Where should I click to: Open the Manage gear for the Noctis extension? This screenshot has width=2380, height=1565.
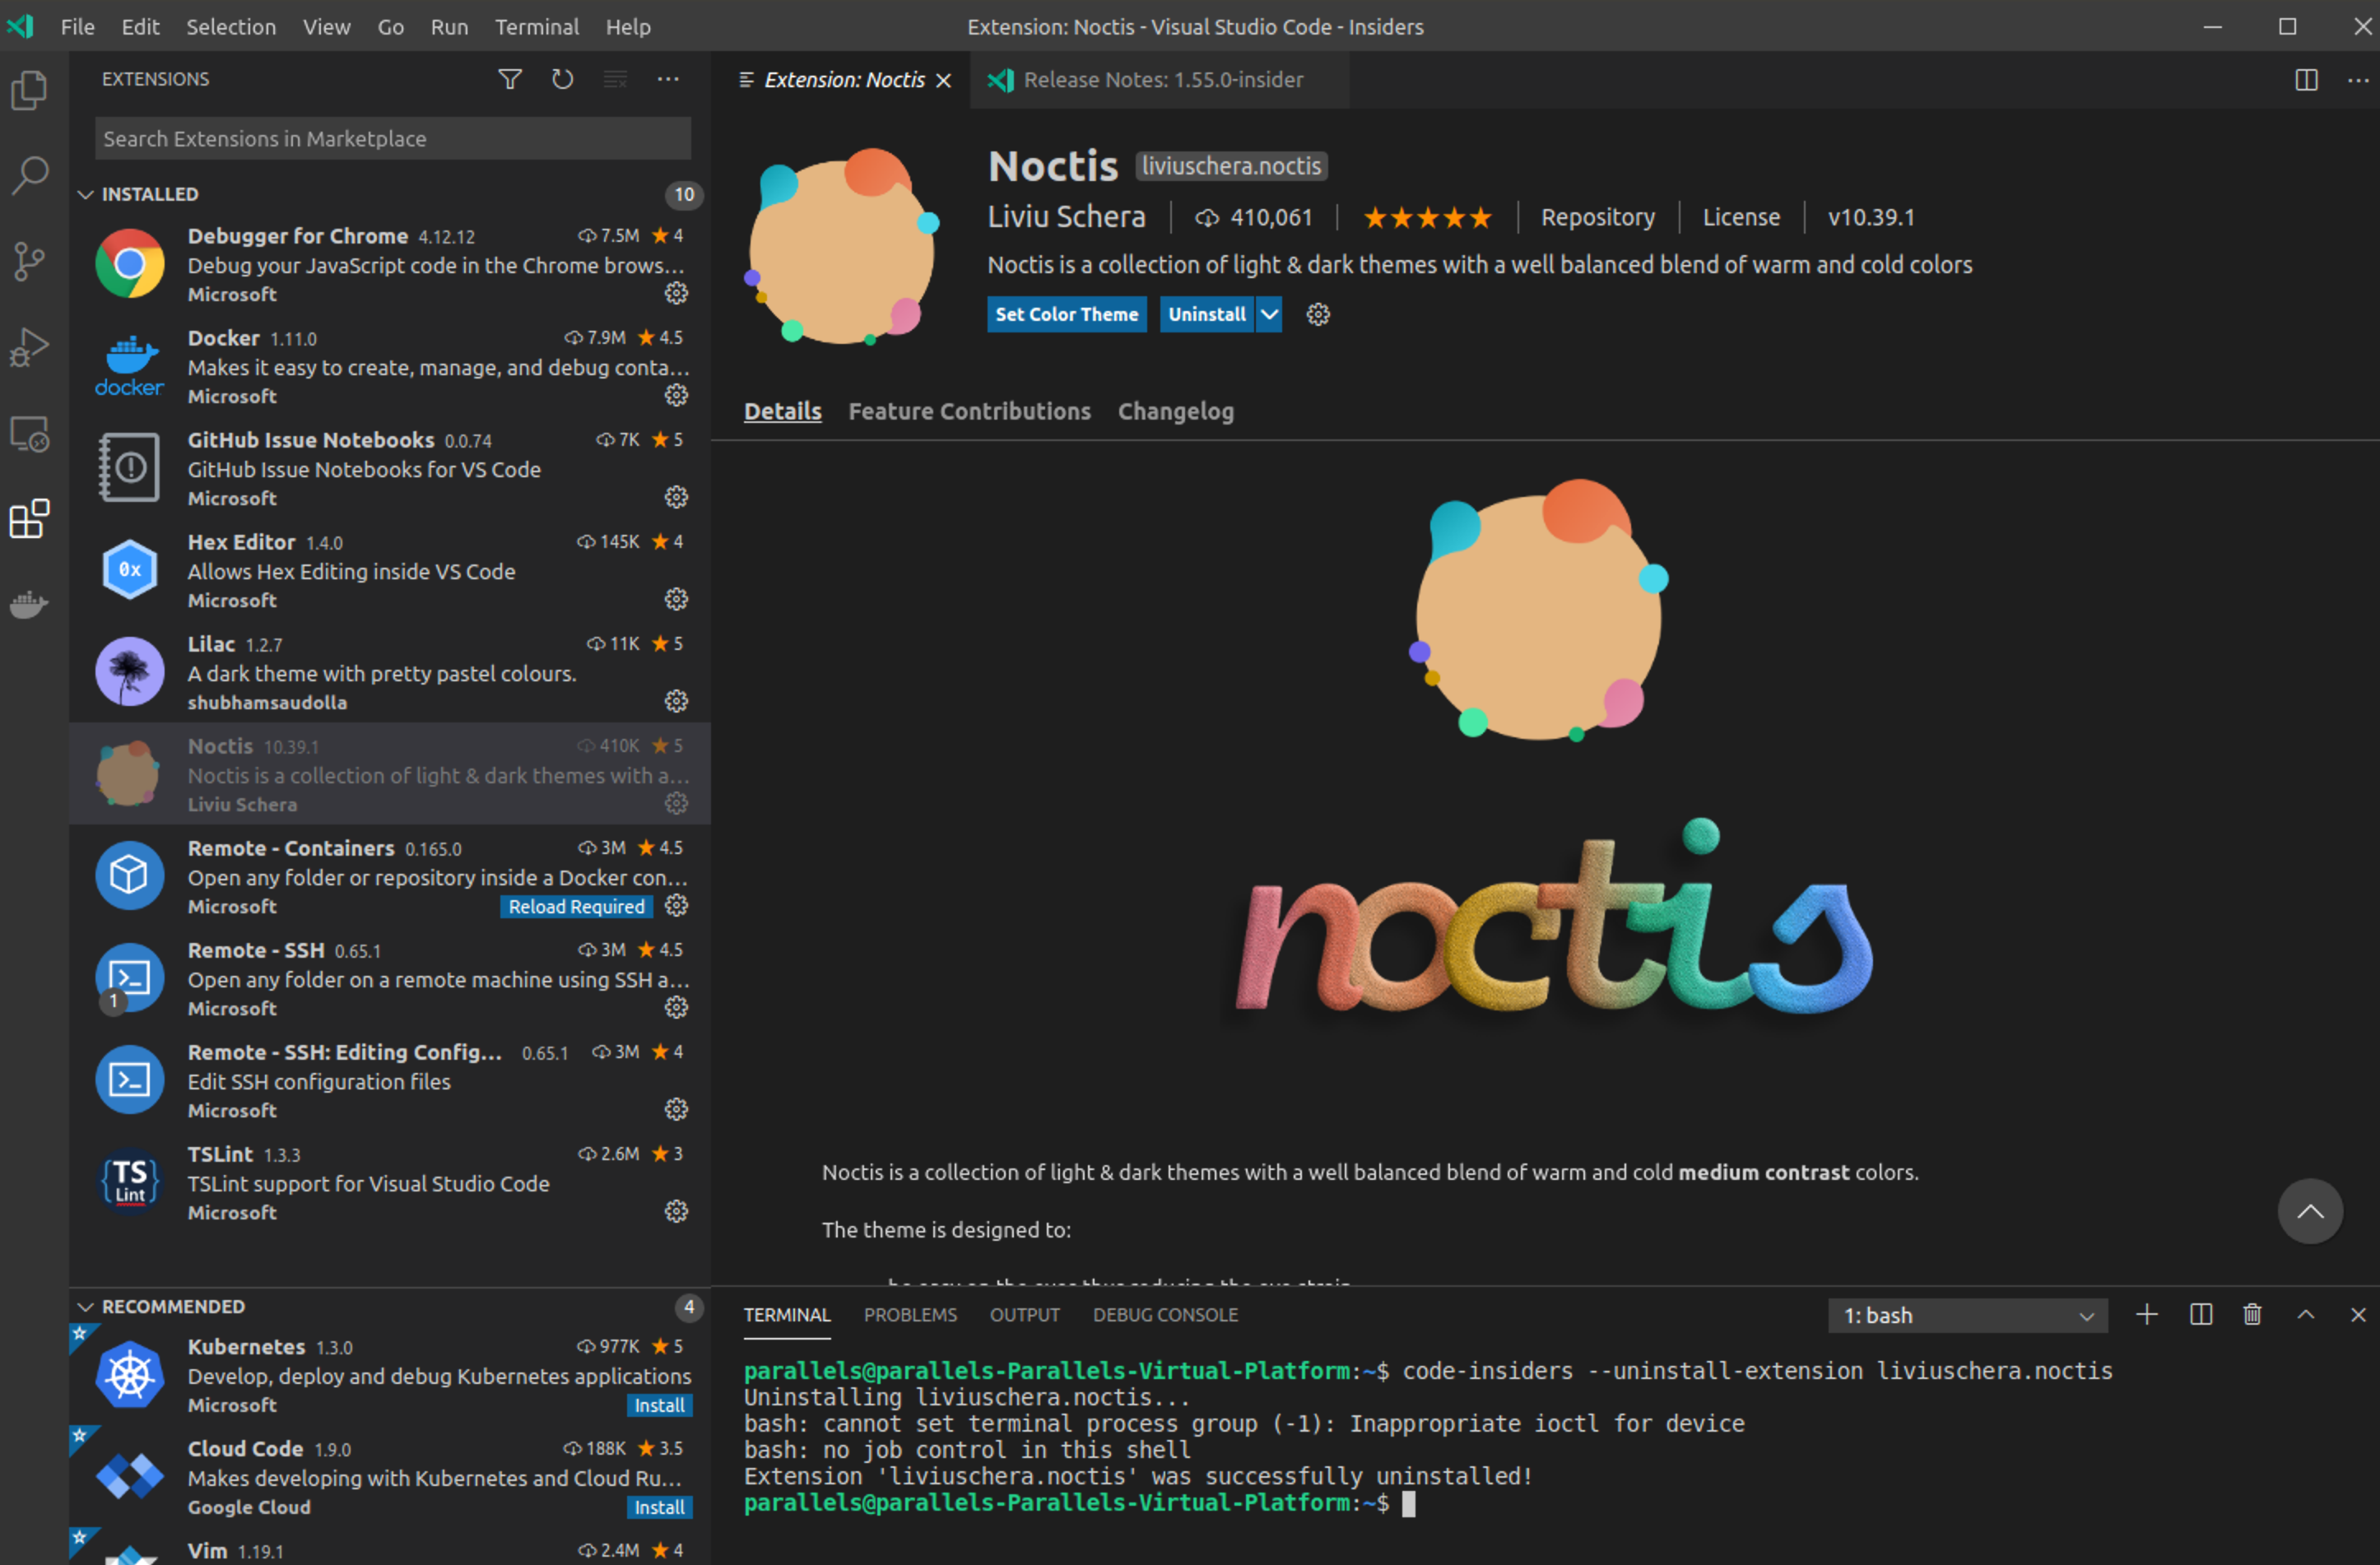(x=676, y=802)
